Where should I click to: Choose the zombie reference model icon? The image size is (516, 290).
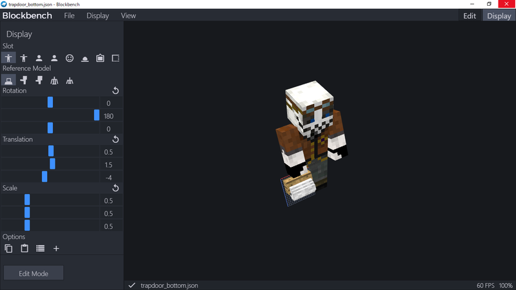coord(24,80)
